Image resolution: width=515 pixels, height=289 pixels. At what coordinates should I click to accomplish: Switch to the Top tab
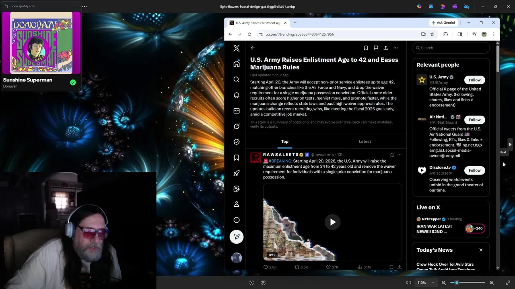(x=285, y=141)
